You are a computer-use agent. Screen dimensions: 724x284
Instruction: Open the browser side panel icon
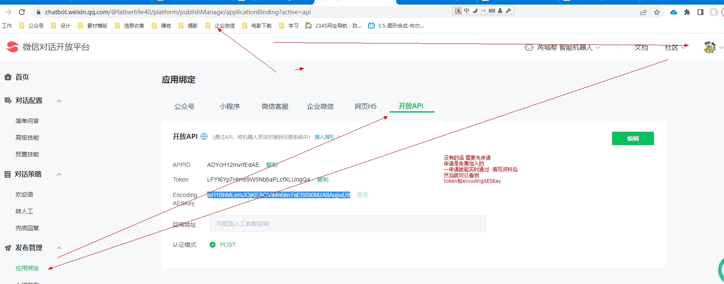700,12
